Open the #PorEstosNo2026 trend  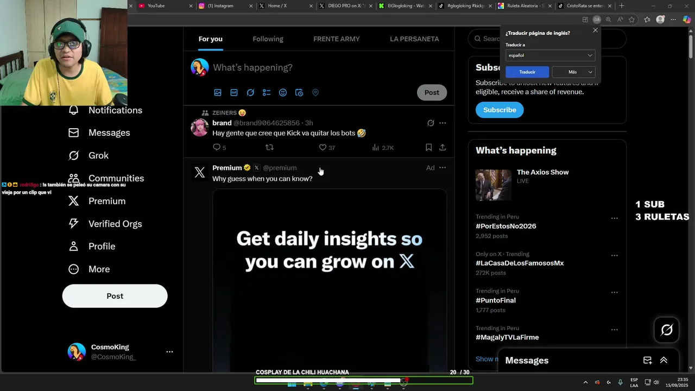[x=506, y=226]
